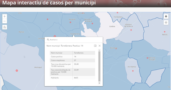The height and width of the screenshot is (90, 171).
Task: Open the layers list panel
Action: (x=166, y=22)
